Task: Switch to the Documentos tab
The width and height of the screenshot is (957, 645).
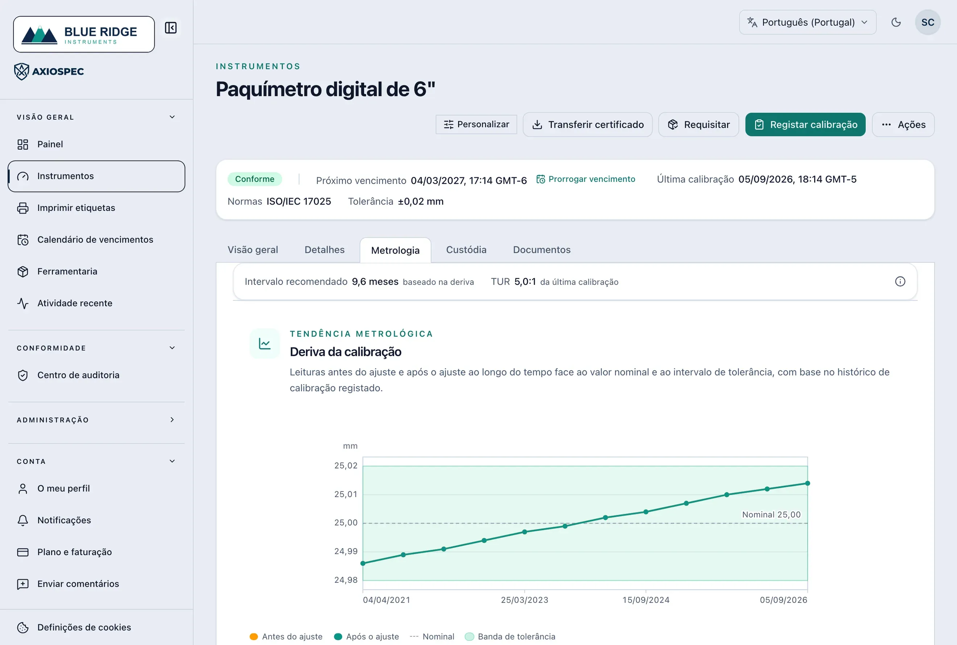Action: (542, 250)
